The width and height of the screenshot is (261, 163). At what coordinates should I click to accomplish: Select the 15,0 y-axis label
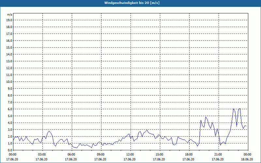(9, 47)
